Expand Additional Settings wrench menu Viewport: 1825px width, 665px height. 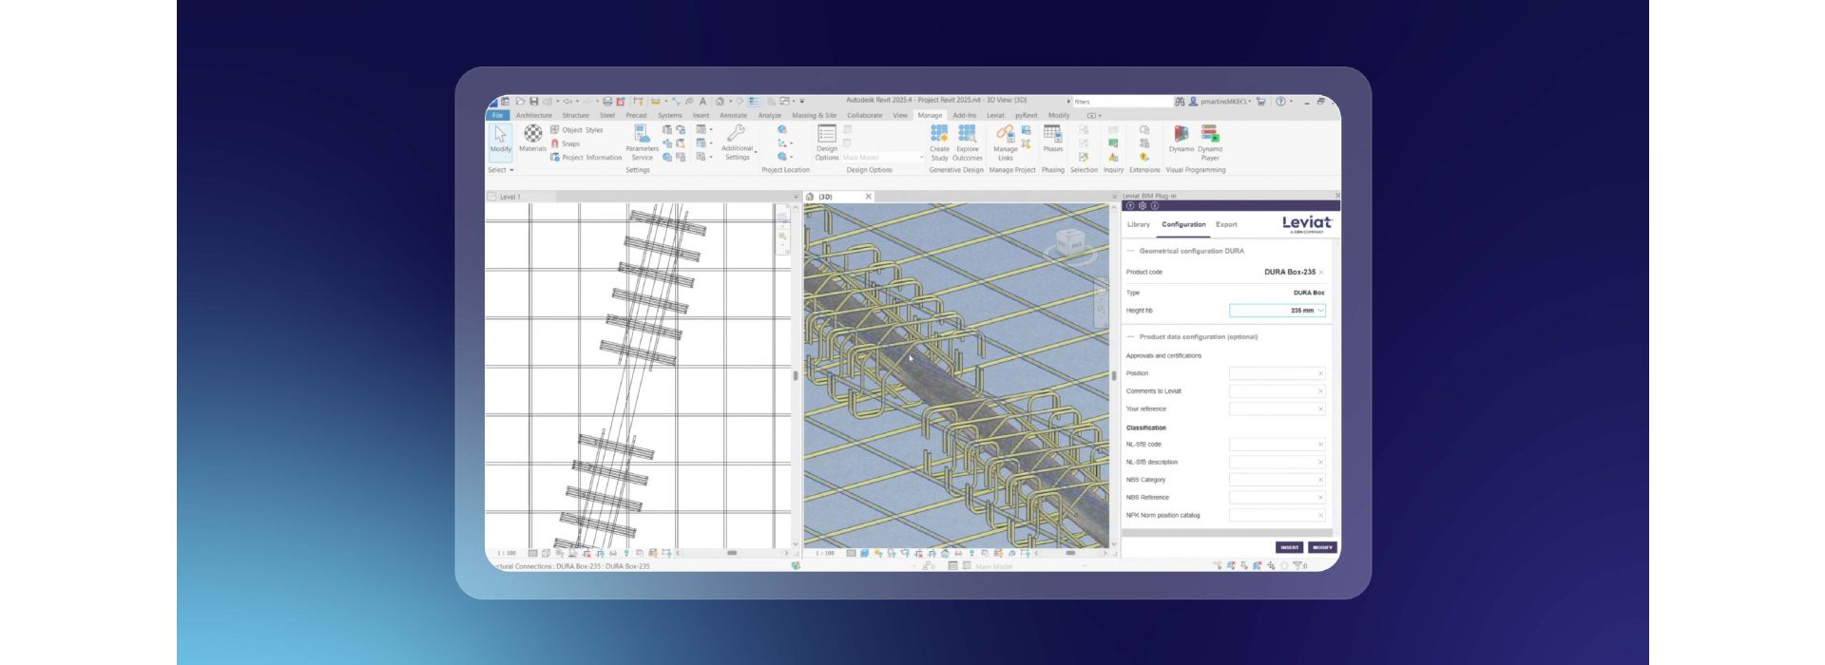coord(737,142)
